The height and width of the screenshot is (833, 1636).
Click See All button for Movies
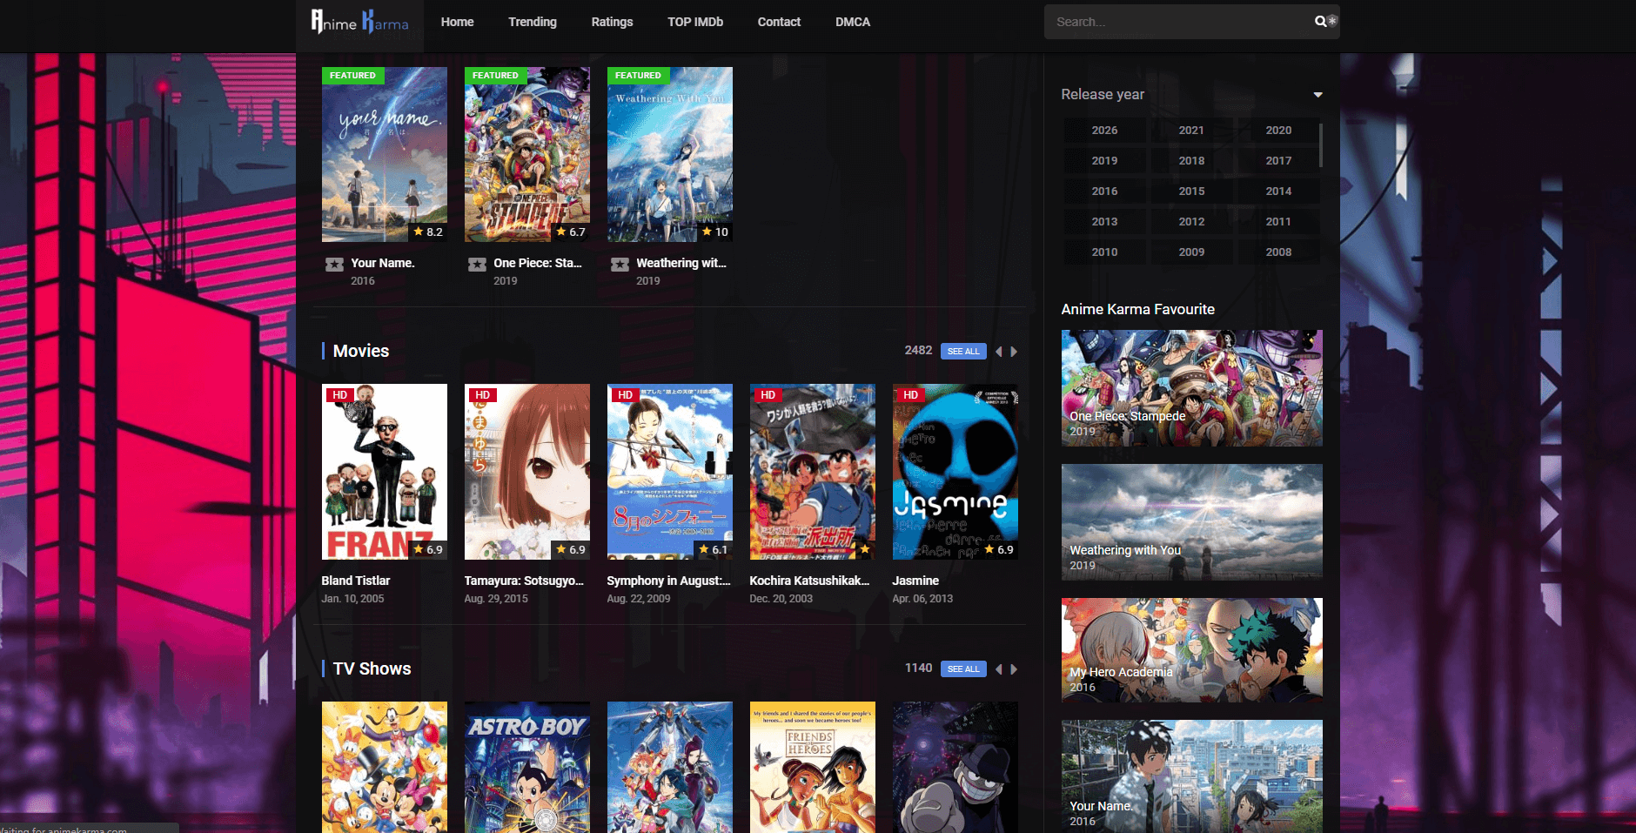(962, 352)
